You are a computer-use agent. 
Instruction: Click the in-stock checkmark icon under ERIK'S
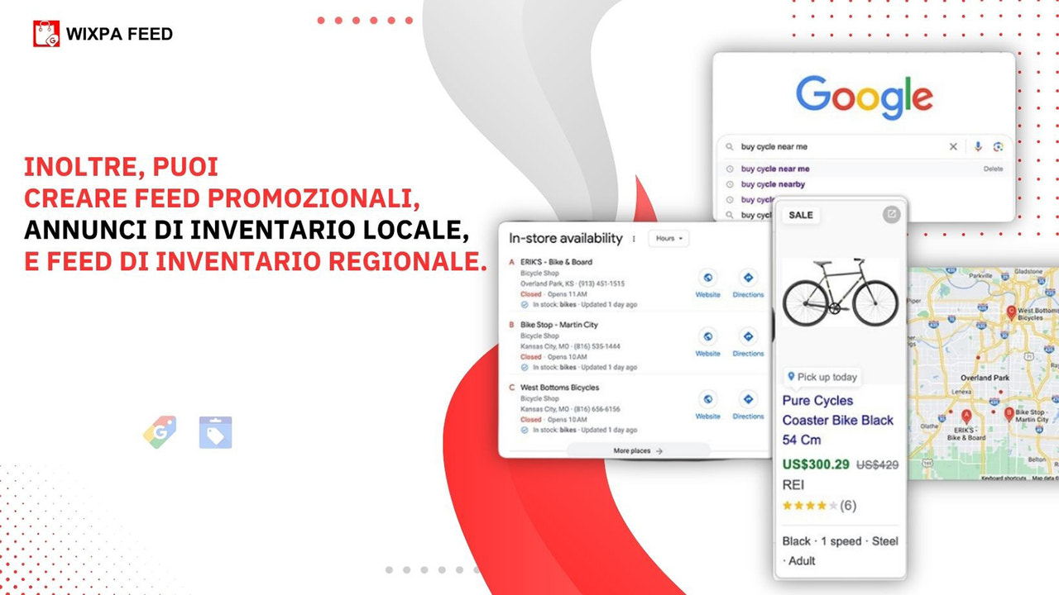click(525, 304)
